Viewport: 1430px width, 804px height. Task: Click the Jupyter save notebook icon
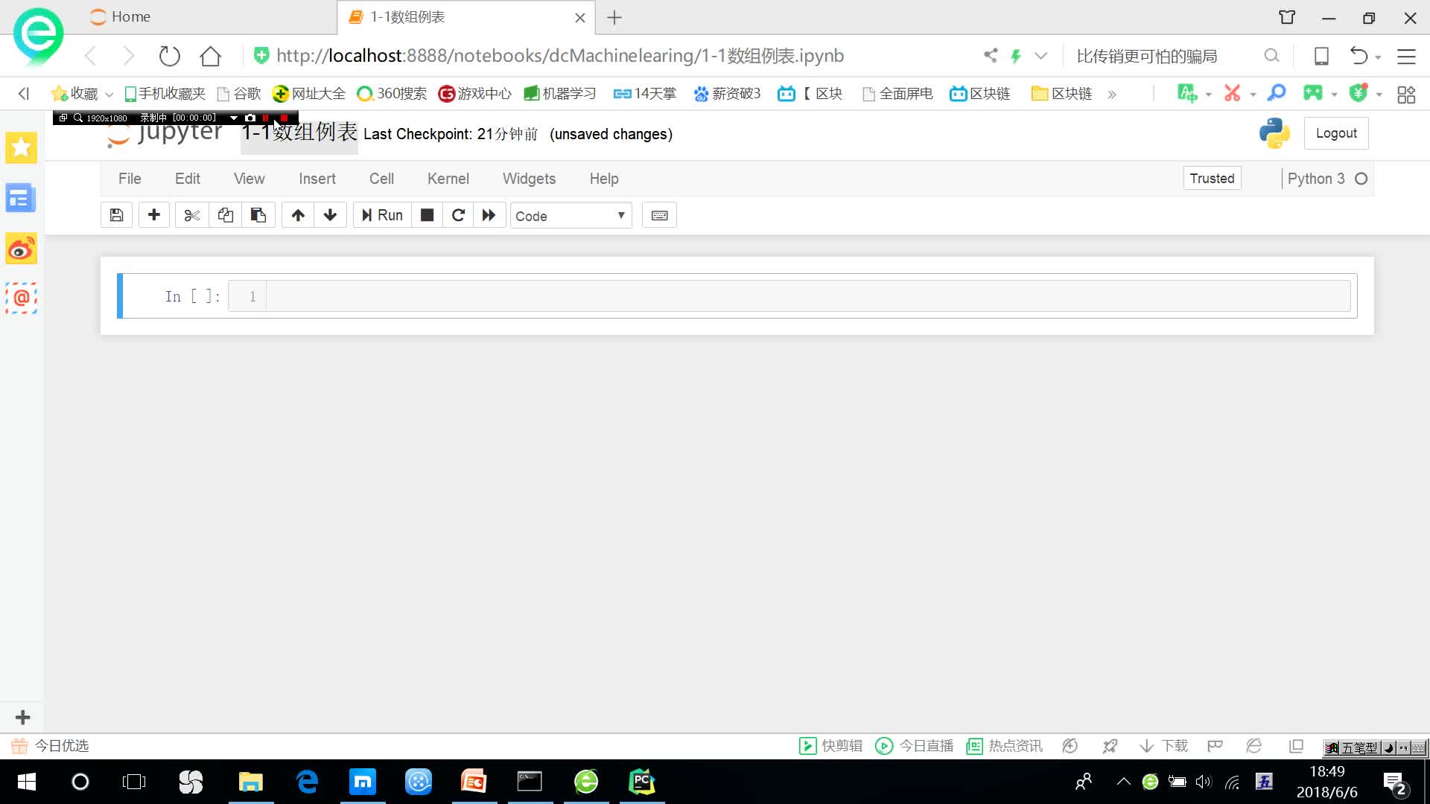tap(116, 215)
